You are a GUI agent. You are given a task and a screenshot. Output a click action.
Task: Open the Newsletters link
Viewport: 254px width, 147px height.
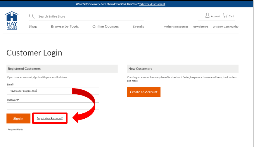tap(200, 27)
